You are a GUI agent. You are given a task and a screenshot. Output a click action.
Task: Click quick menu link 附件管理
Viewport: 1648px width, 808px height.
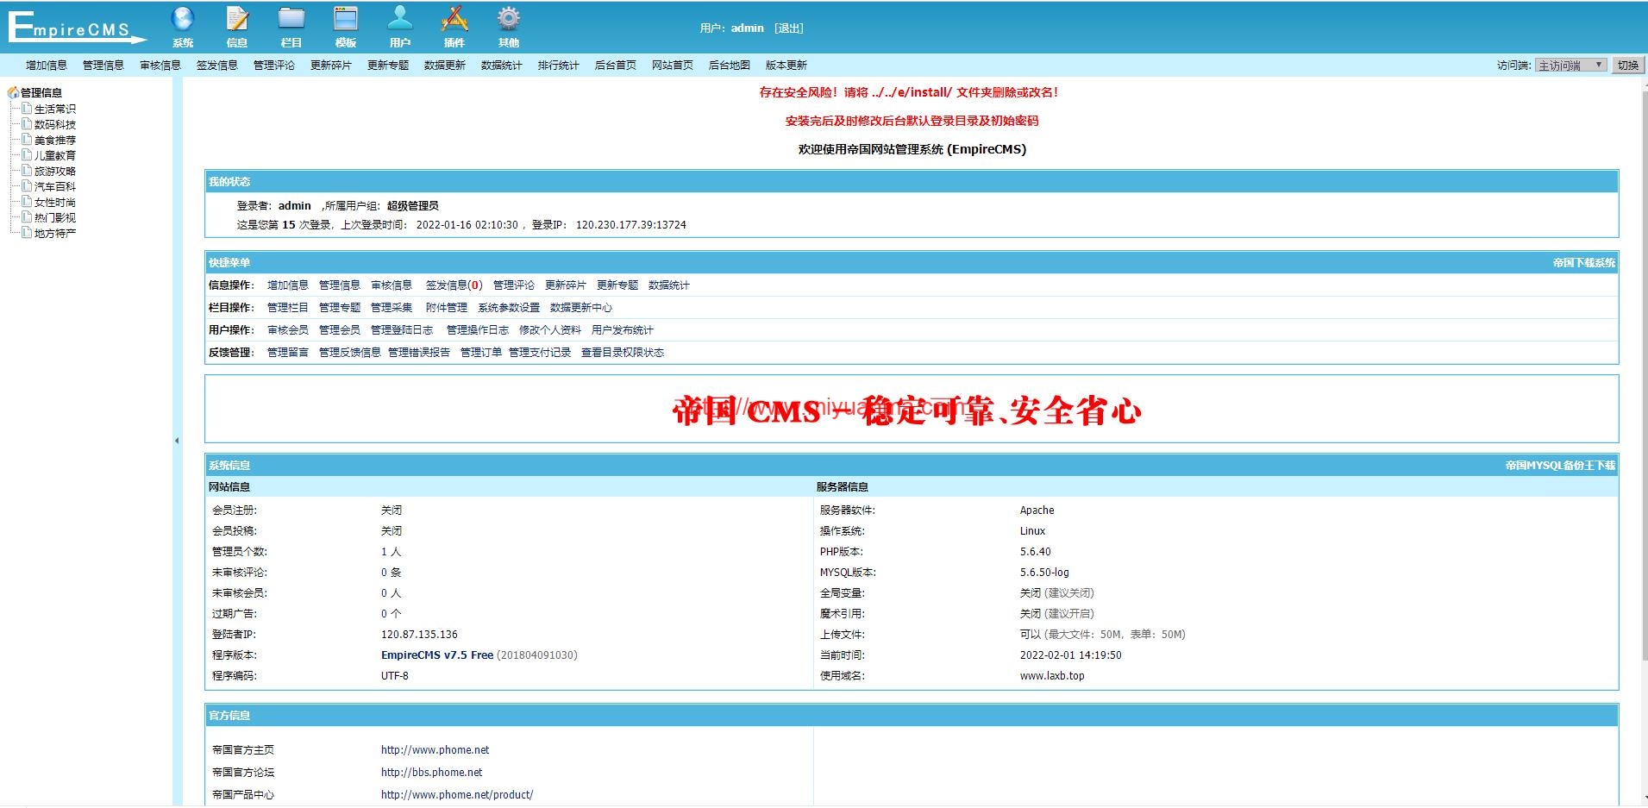pos(447,308)
